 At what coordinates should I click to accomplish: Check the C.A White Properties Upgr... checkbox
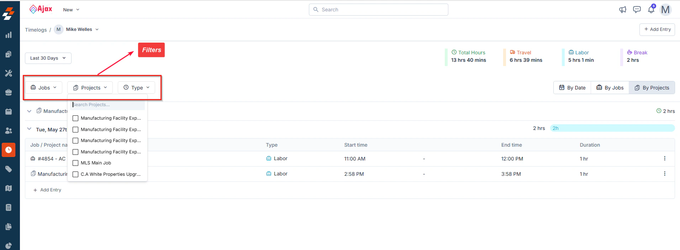75,174
